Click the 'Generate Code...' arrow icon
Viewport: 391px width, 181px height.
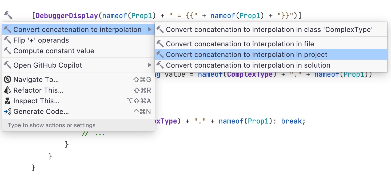pyautogui.click(x=7, y=112)
